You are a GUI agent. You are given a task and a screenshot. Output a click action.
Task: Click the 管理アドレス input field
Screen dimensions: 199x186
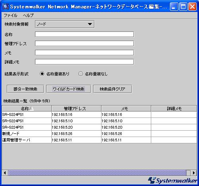(x=84, y=43)
